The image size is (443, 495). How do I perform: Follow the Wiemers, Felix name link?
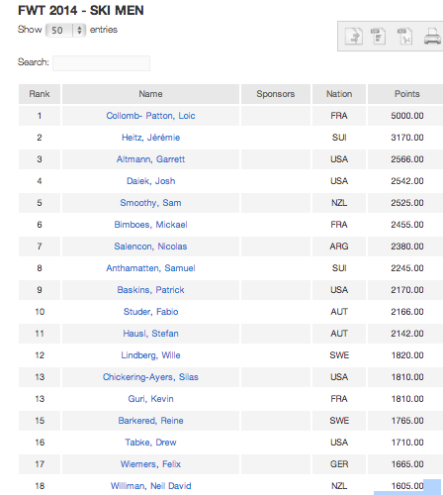(150, 464)
